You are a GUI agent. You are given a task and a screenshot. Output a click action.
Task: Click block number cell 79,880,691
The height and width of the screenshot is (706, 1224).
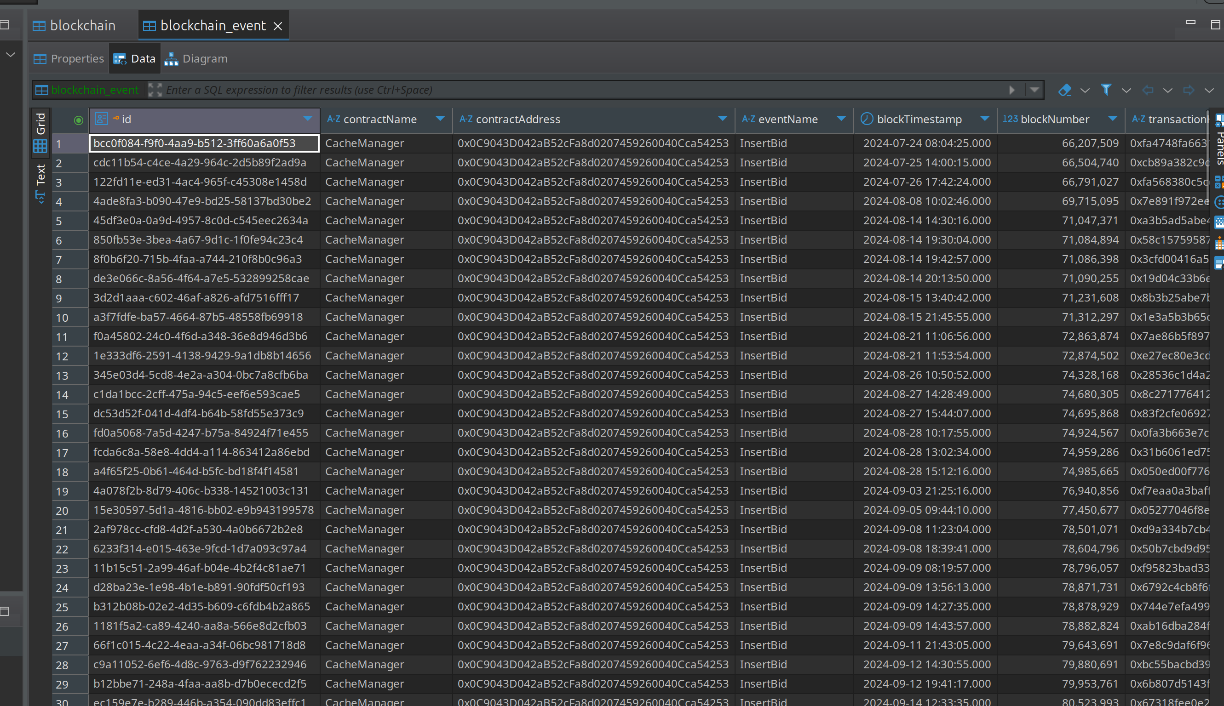click(1061, 664)
